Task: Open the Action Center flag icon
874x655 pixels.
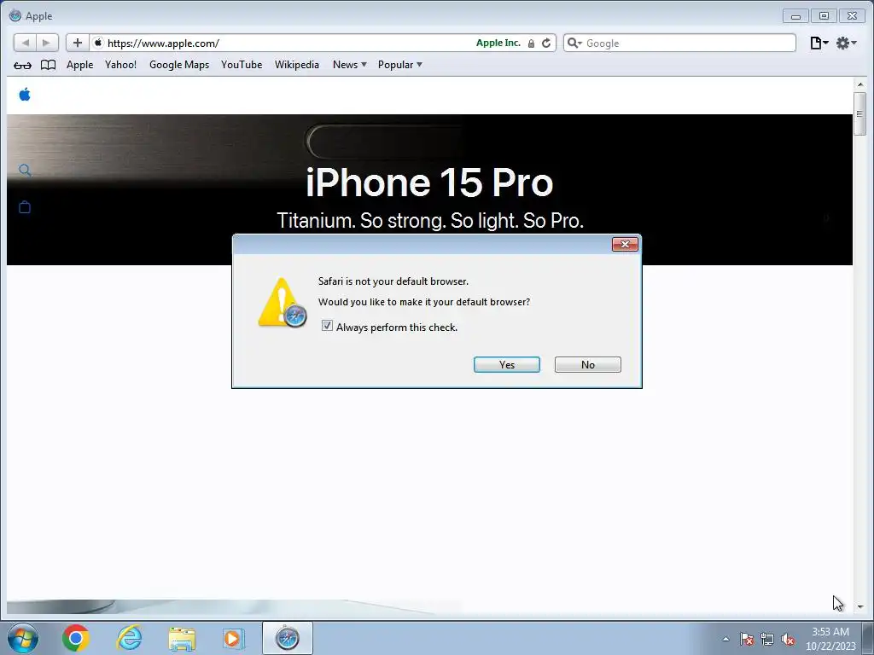Action: pyautogui.click(x=747, y=639)
